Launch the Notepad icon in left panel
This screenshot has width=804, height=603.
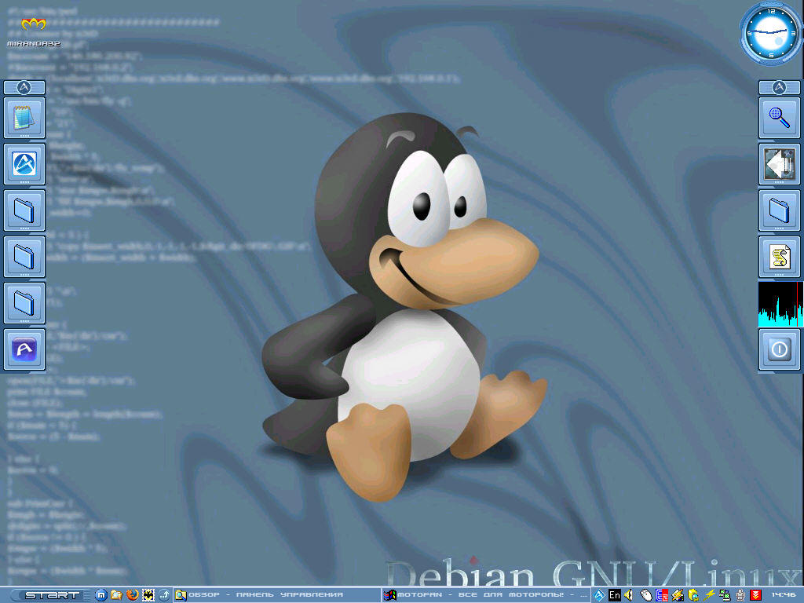click(24, 118)
